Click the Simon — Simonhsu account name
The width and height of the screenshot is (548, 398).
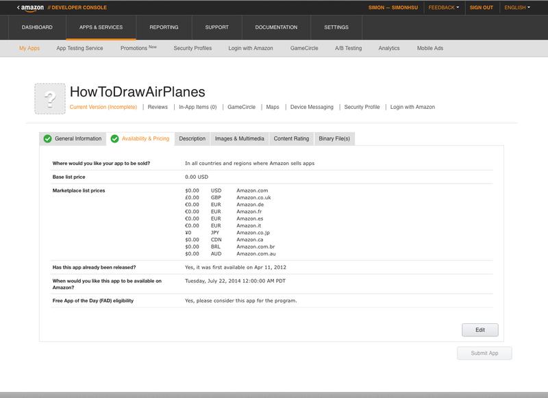tap(393, 8)
